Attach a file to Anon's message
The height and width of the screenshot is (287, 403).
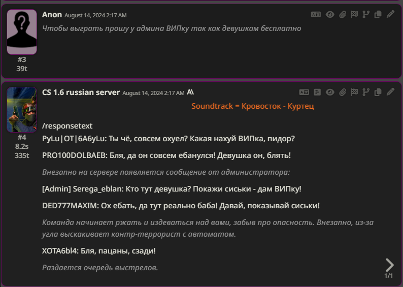[x=343, y=15]
